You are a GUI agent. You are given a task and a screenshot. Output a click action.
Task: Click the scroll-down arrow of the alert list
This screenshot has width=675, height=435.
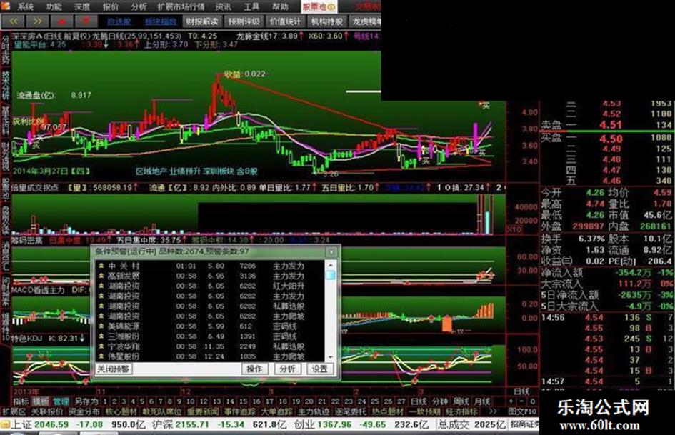[331, 356]
